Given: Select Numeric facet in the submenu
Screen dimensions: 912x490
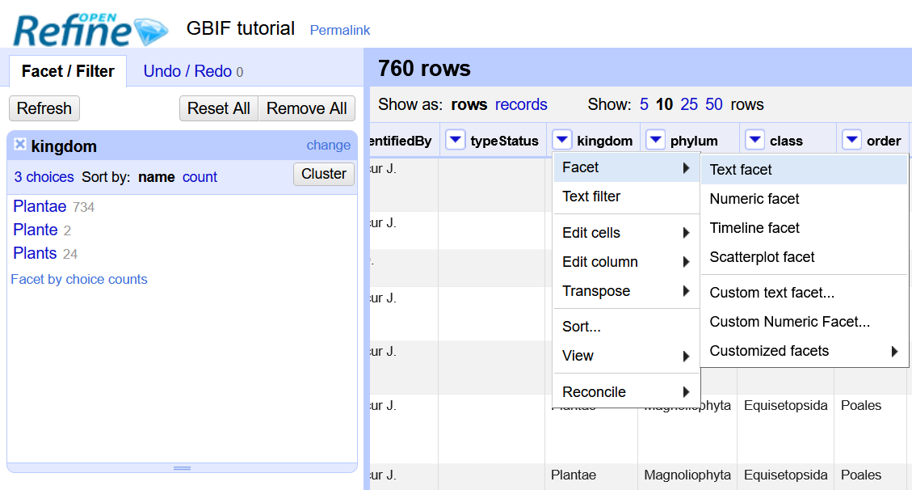Looking at the screenshot, I should [805, 199].
